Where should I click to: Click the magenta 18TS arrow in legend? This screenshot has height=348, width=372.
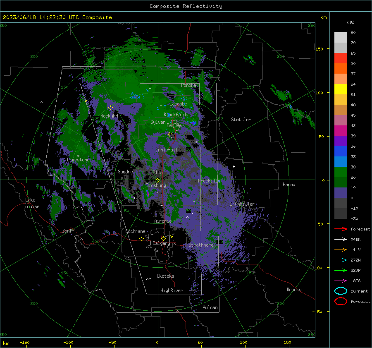click(x=341, y=281)
